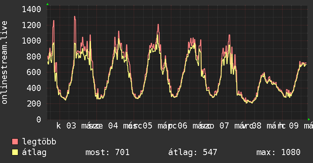The height and width of the screenshot is (163, 313).
Task: Click the 07 x-axis date label
Action: pos(224,126)
